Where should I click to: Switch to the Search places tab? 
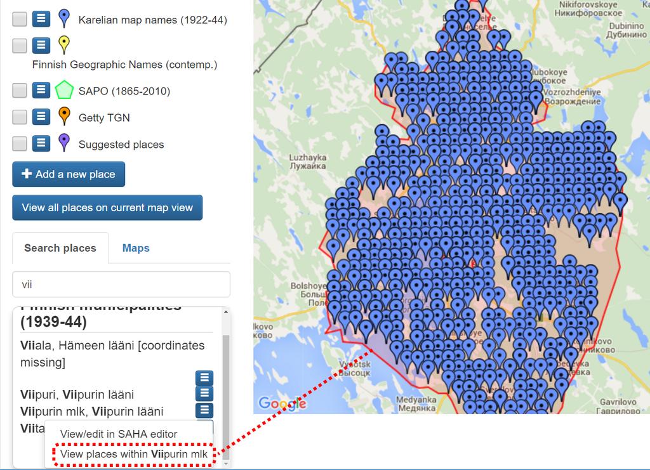[x=60, y=248]
